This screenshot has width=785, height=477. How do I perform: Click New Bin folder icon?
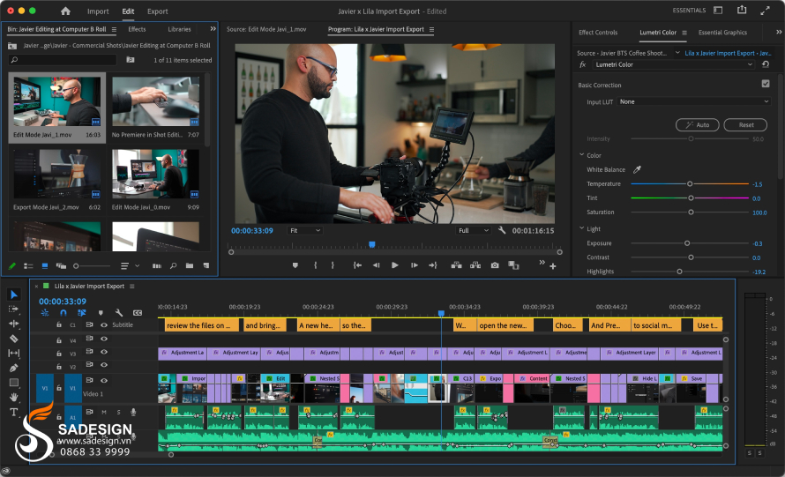pyautogui.click(x=190, y=265)
